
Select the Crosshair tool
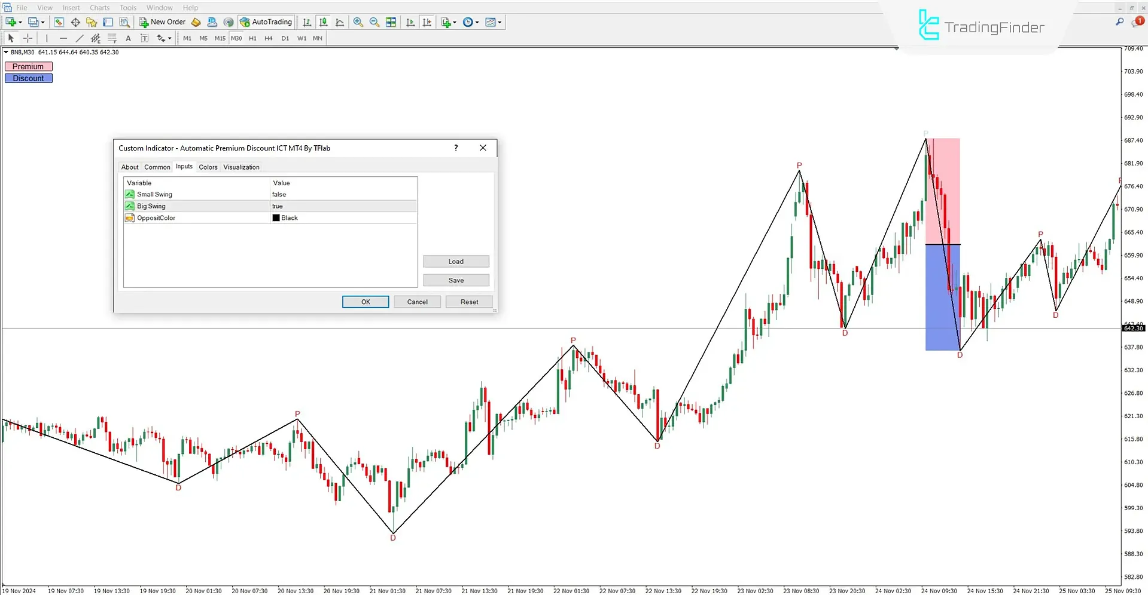pos(28,38)
